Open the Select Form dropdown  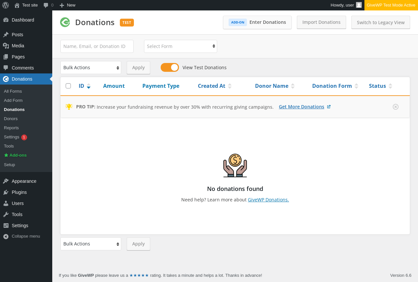pos(181,46)
